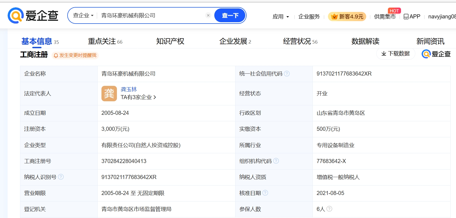Click the organization code 77683642-X
This screenshot has width=456, height=218.
pos(331,161)
